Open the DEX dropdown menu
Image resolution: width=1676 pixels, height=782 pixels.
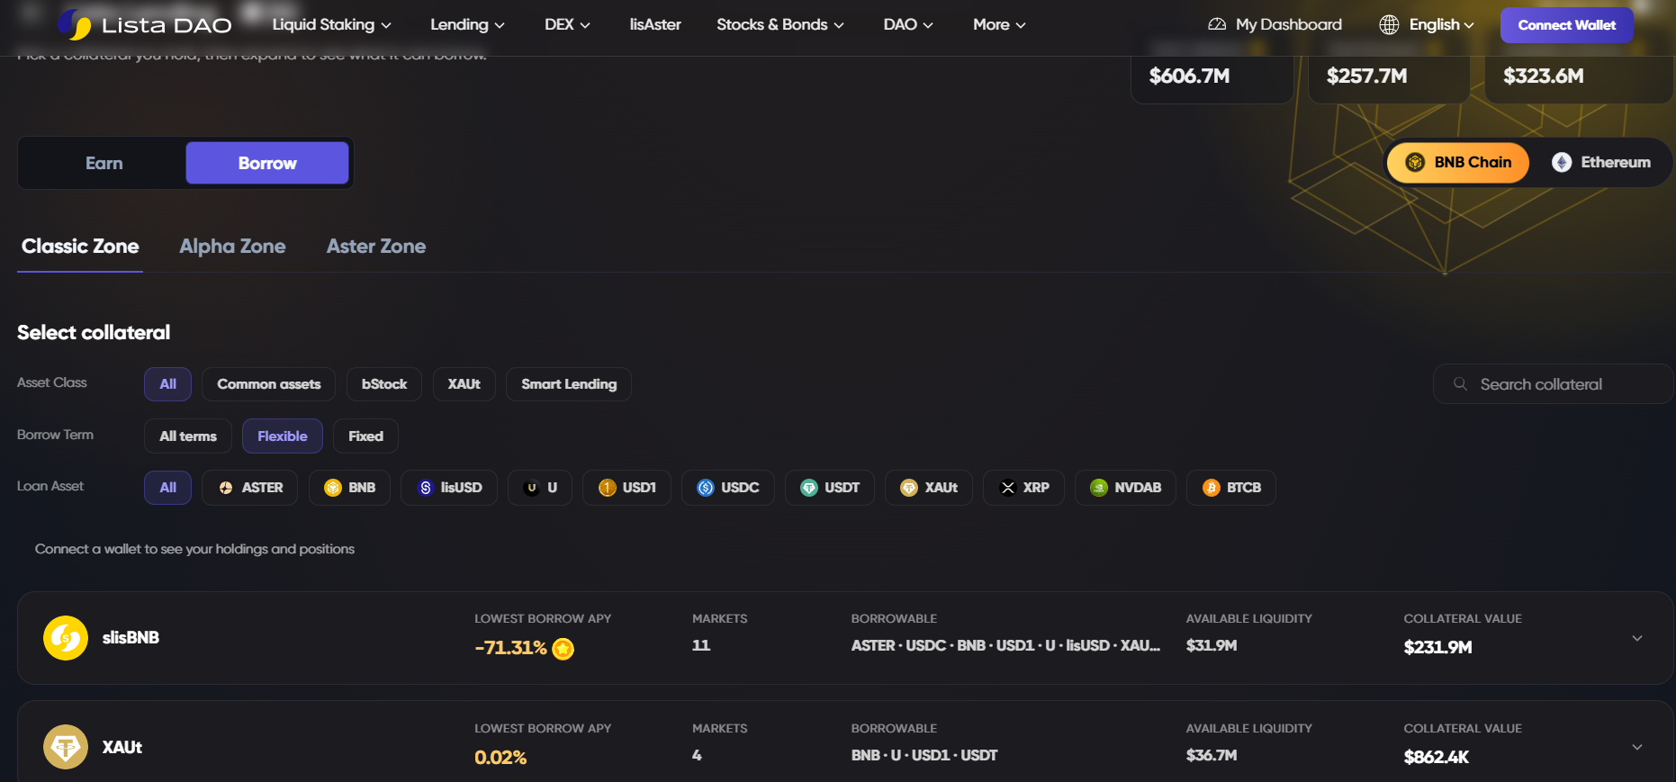tap(567, 24)
